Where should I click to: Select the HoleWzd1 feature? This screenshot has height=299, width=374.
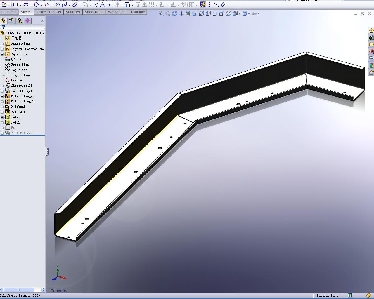(x=15, y=107)
